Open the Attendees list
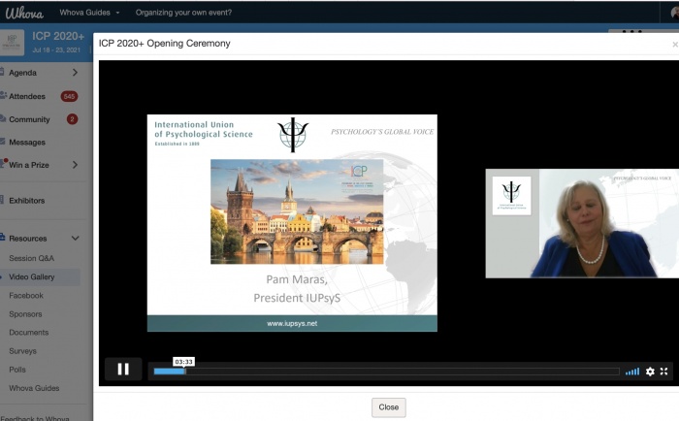Viewport: 679px width, 421px height. tap(29, 96)
